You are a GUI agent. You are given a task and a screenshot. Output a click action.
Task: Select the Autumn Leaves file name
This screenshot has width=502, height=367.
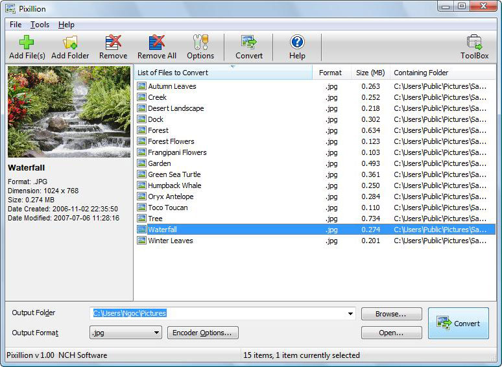pos(172,86)
